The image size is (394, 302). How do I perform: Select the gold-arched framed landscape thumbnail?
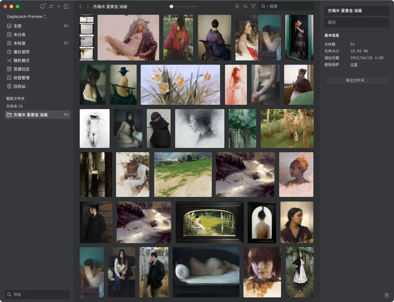pos(210,222)
